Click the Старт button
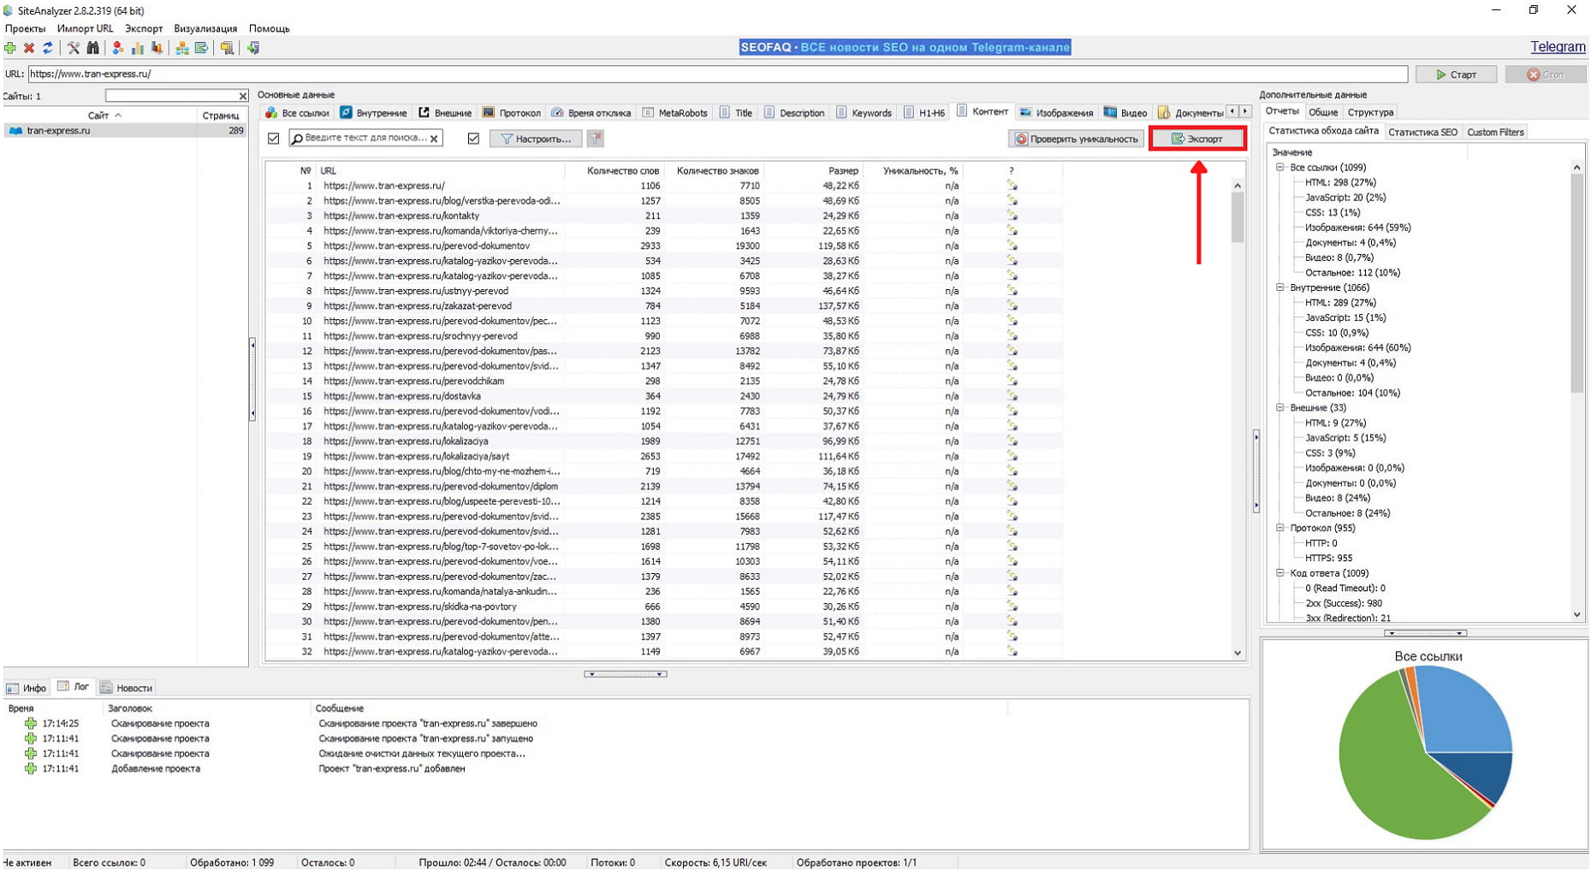Screen dimensions: 1591x870 [x=1457, y=74]
